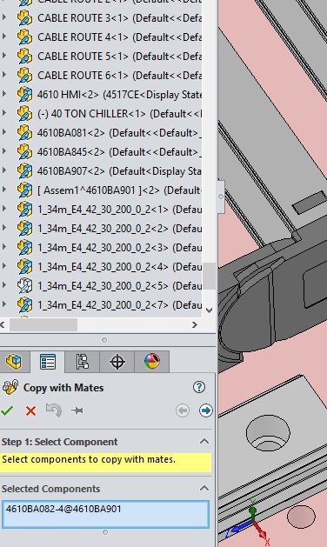
Task: Open the DisplayManager tab
Action: tap(152, 362)
